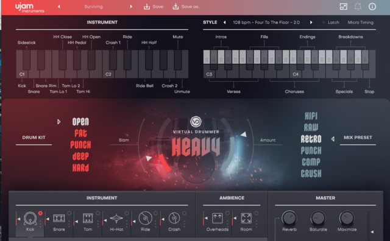Choose the Fat drum kit

[80, 133]
